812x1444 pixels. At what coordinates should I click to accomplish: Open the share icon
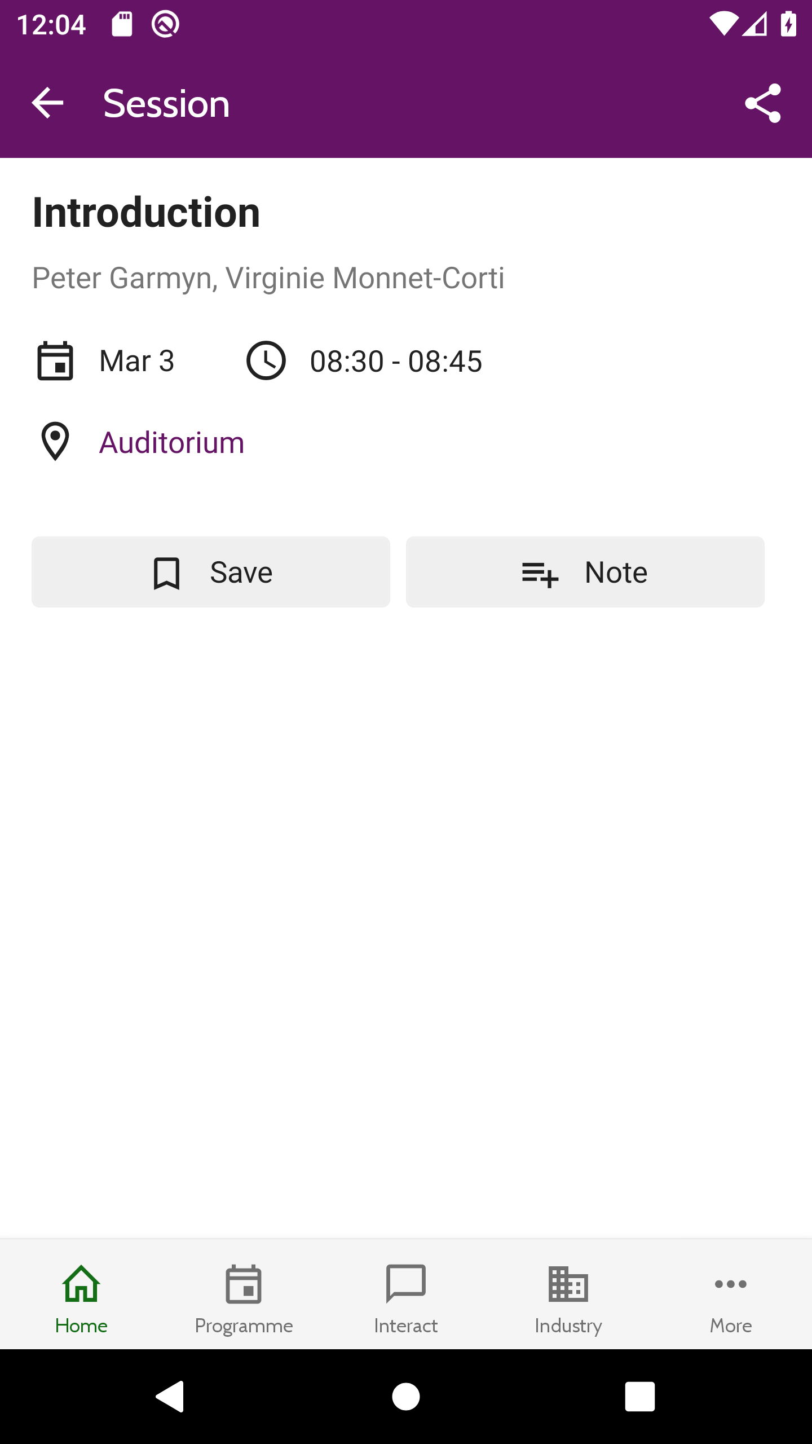[x=763, y=103]
